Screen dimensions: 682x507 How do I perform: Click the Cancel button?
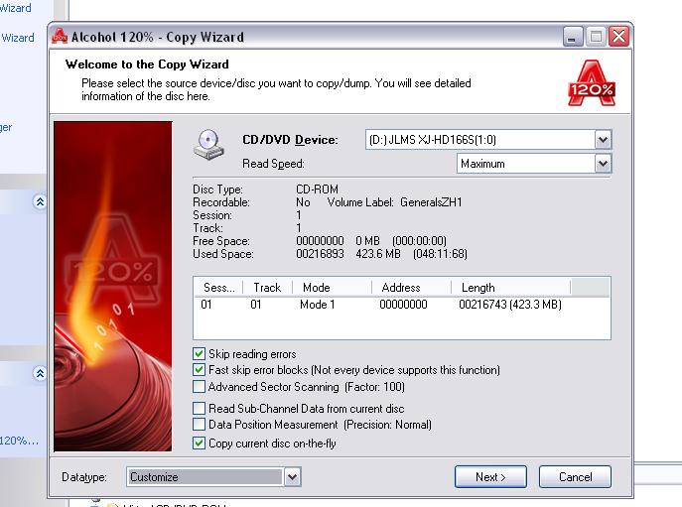point(575,477)
